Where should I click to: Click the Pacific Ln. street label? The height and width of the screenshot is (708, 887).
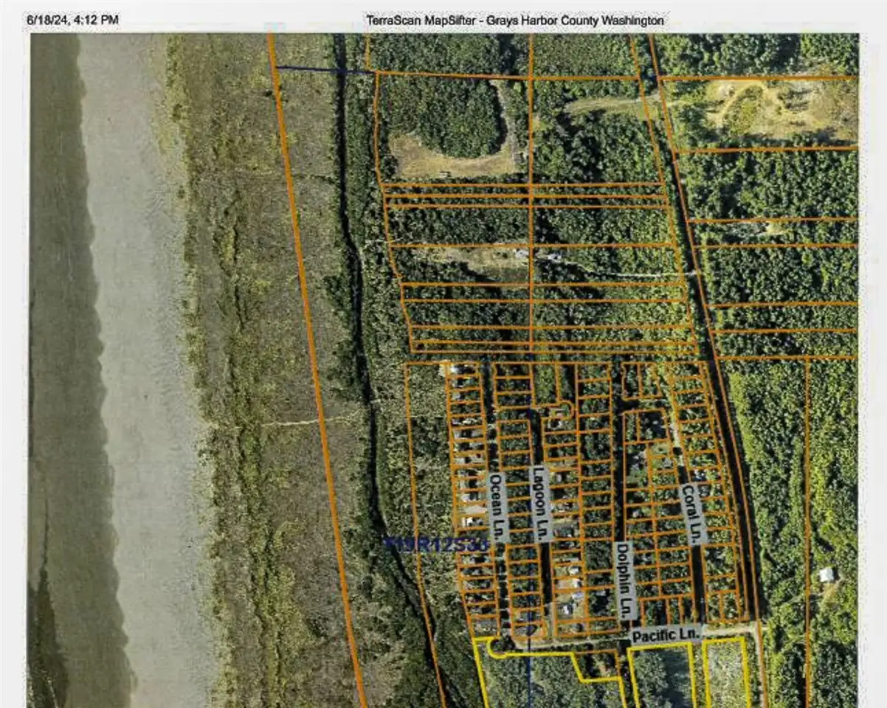[x=665, y=634]
